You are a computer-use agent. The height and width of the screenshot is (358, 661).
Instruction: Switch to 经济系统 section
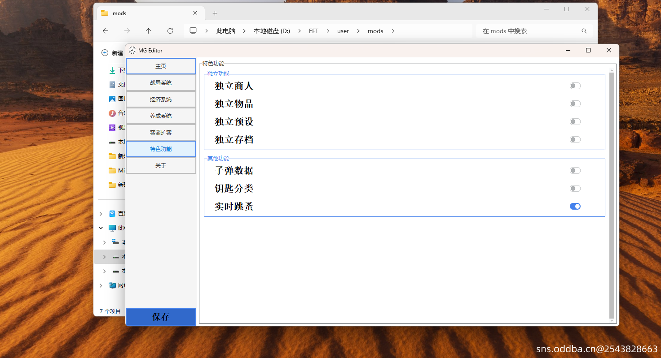coord(161,99)
